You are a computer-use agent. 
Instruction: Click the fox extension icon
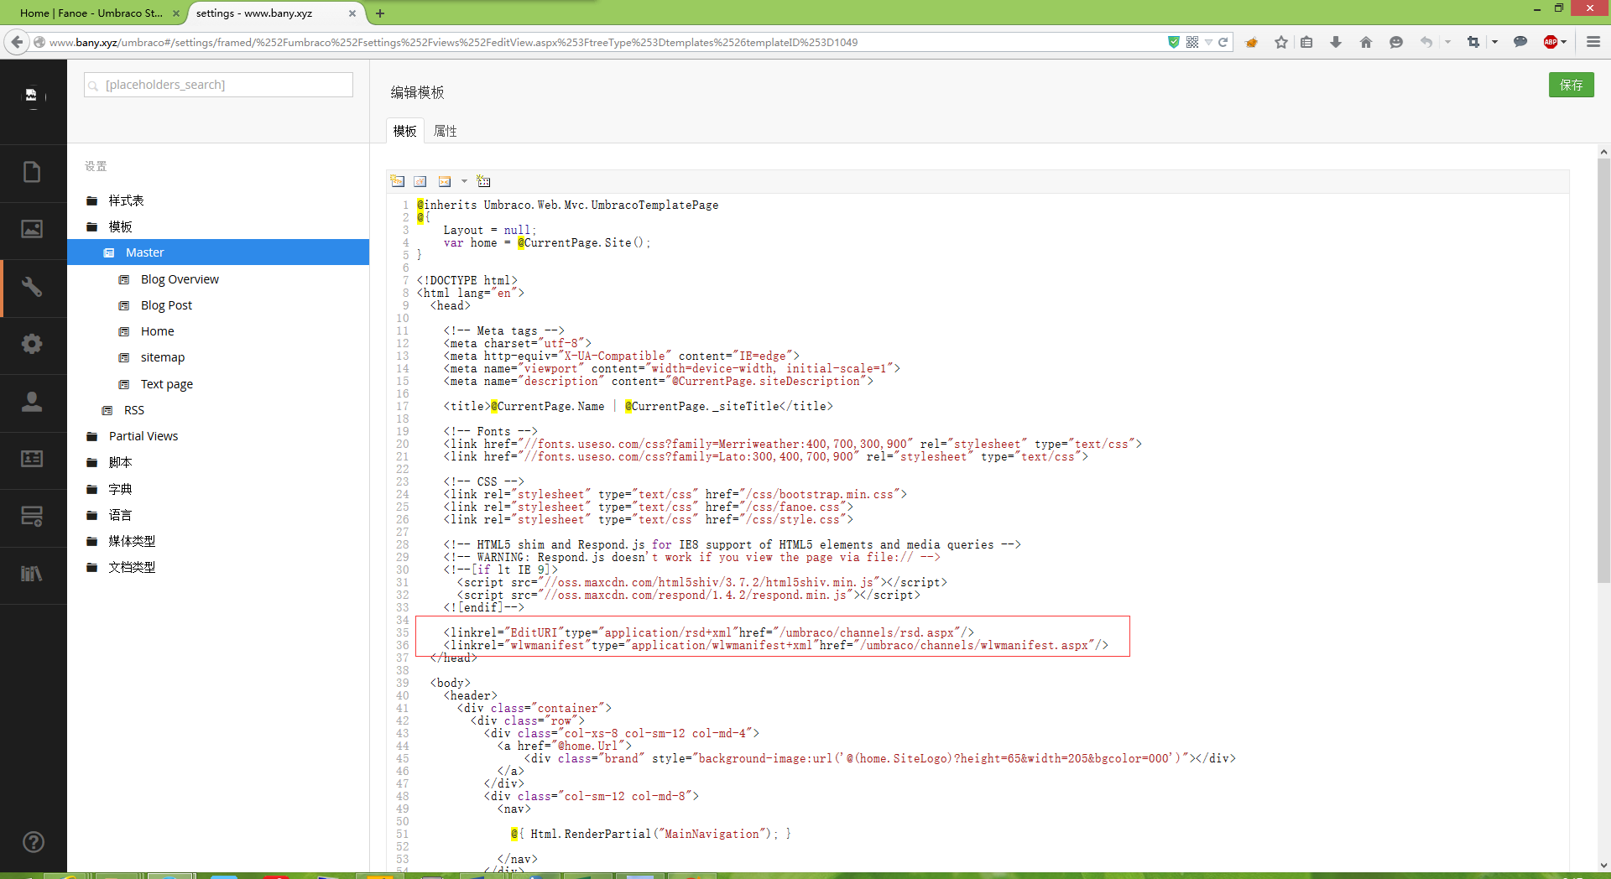(1252, 42)
